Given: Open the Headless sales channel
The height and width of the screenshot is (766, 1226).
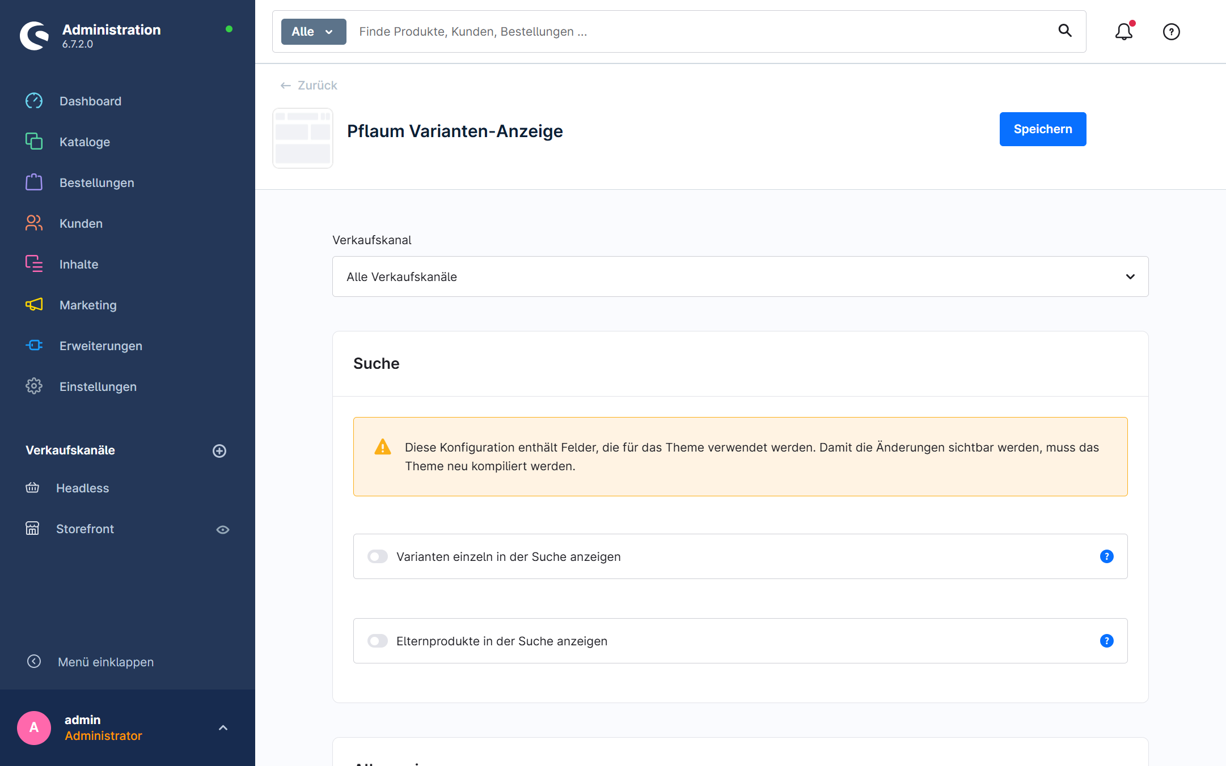Looking at the screenshot, I should (82, 488).
